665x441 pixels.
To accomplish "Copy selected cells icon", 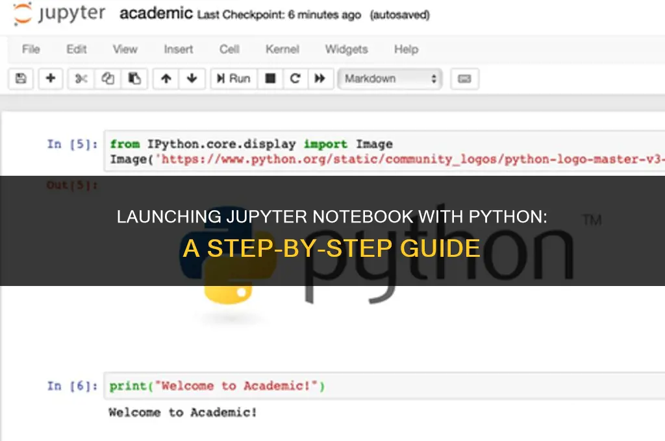I will tap(108, 78).
